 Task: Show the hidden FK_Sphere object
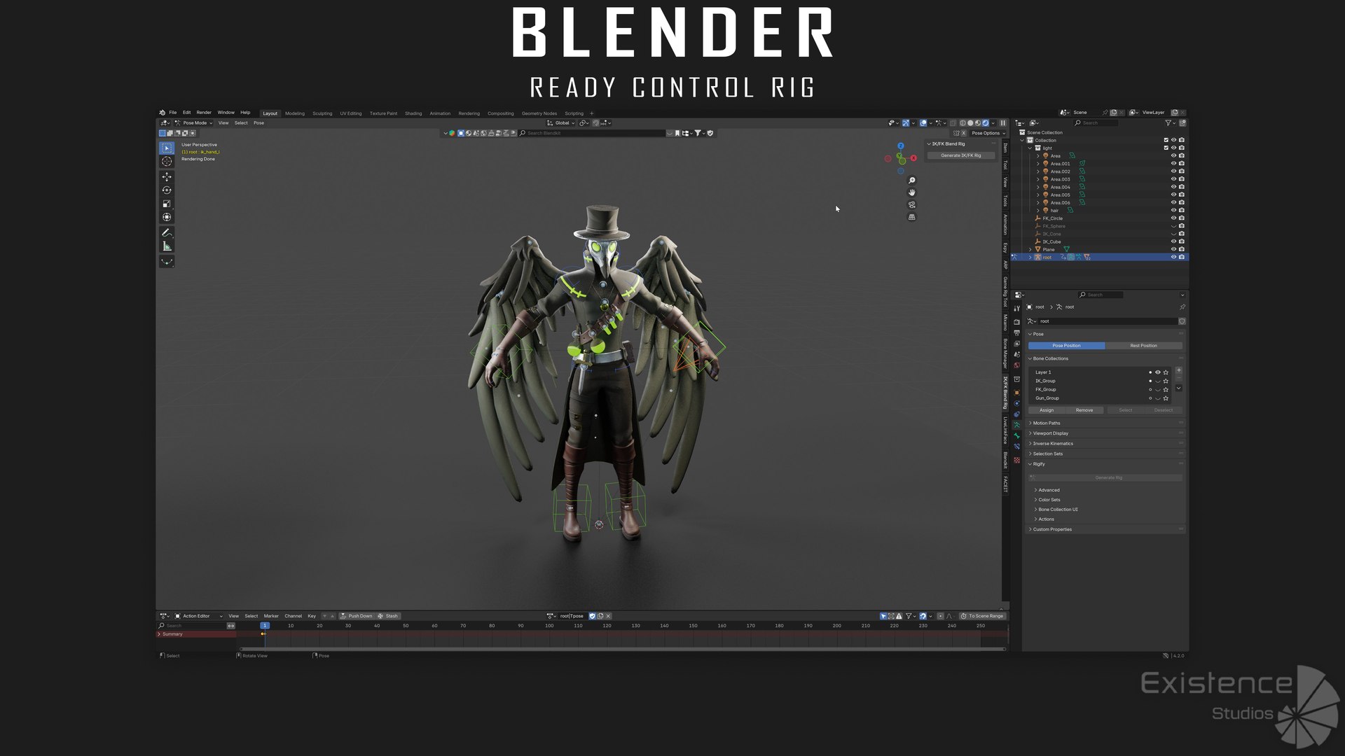pyautogui.click(x=1173, y=226)
